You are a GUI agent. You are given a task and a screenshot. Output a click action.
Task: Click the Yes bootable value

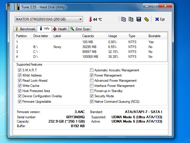151,42
